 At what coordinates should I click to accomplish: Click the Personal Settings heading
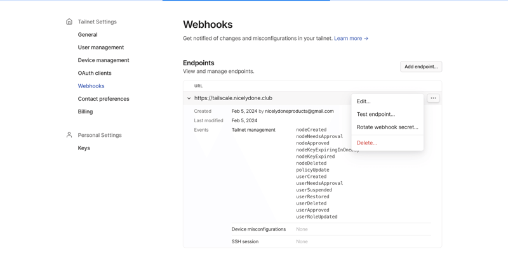(x=100, y=135)
